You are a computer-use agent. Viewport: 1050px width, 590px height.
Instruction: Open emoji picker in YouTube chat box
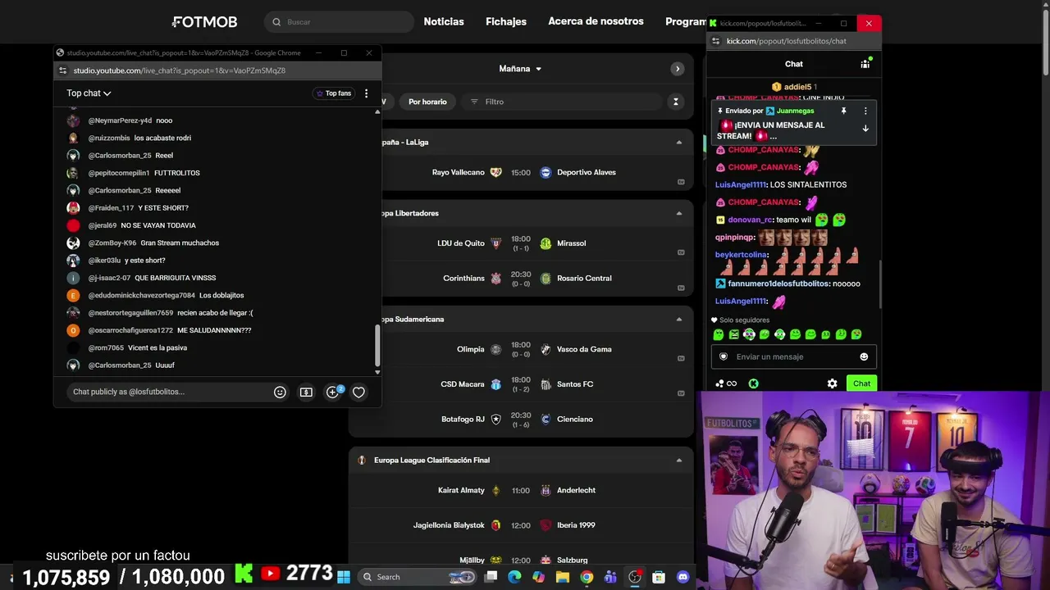(x=280, y=393)
